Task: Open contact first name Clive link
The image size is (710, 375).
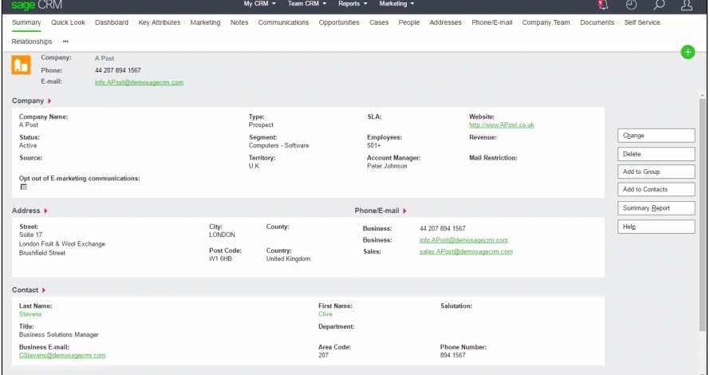Action: click(325, 314)
